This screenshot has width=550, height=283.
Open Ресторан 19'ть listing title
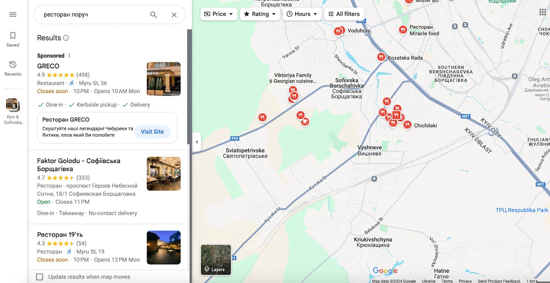[x=60, y=235]
